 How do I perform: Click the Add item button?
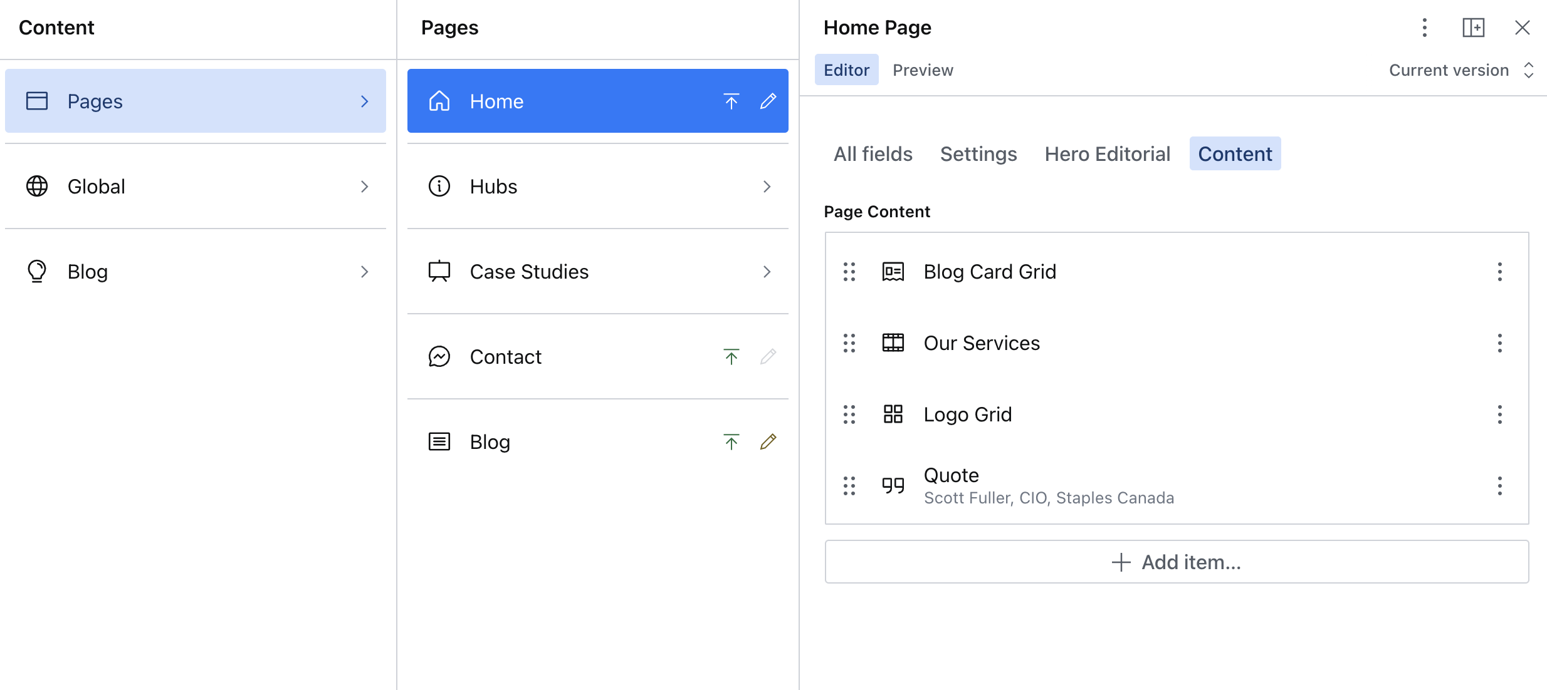[x=1177, y=562]
